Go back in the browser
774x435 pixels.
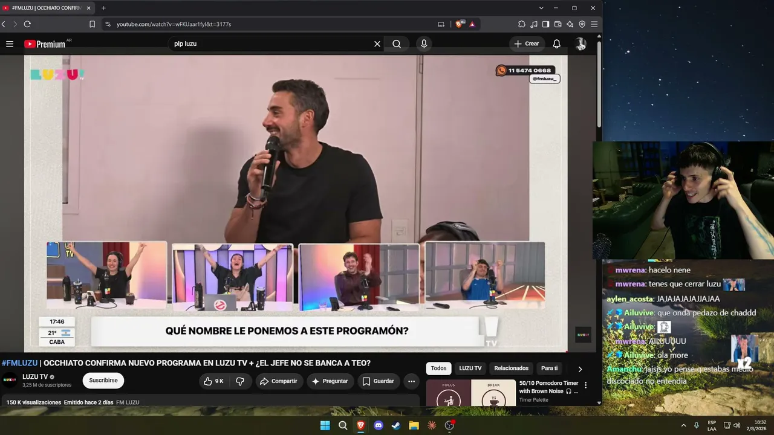point(4,24)
